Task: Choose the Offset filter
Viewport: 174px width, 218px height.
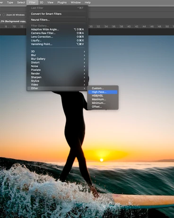Action: pos(103,107)
